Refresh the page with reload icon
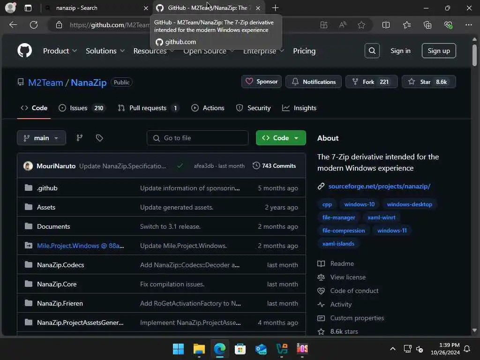 [34, 25]
